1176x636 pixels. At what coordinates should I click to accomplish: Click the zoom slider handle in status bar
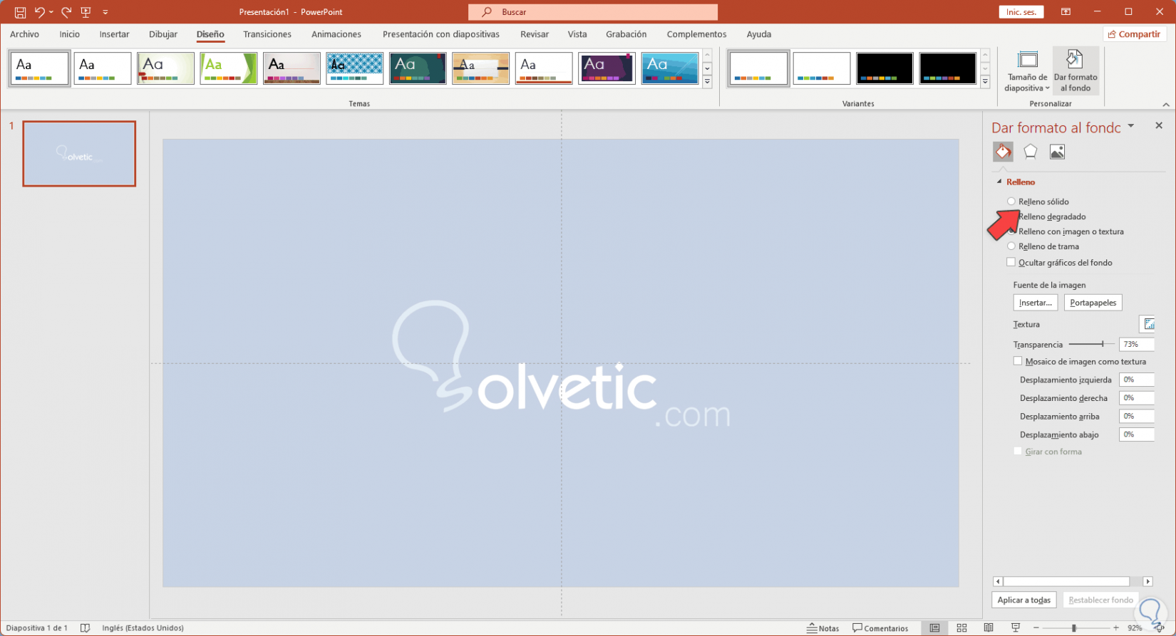coord(1073,627)
